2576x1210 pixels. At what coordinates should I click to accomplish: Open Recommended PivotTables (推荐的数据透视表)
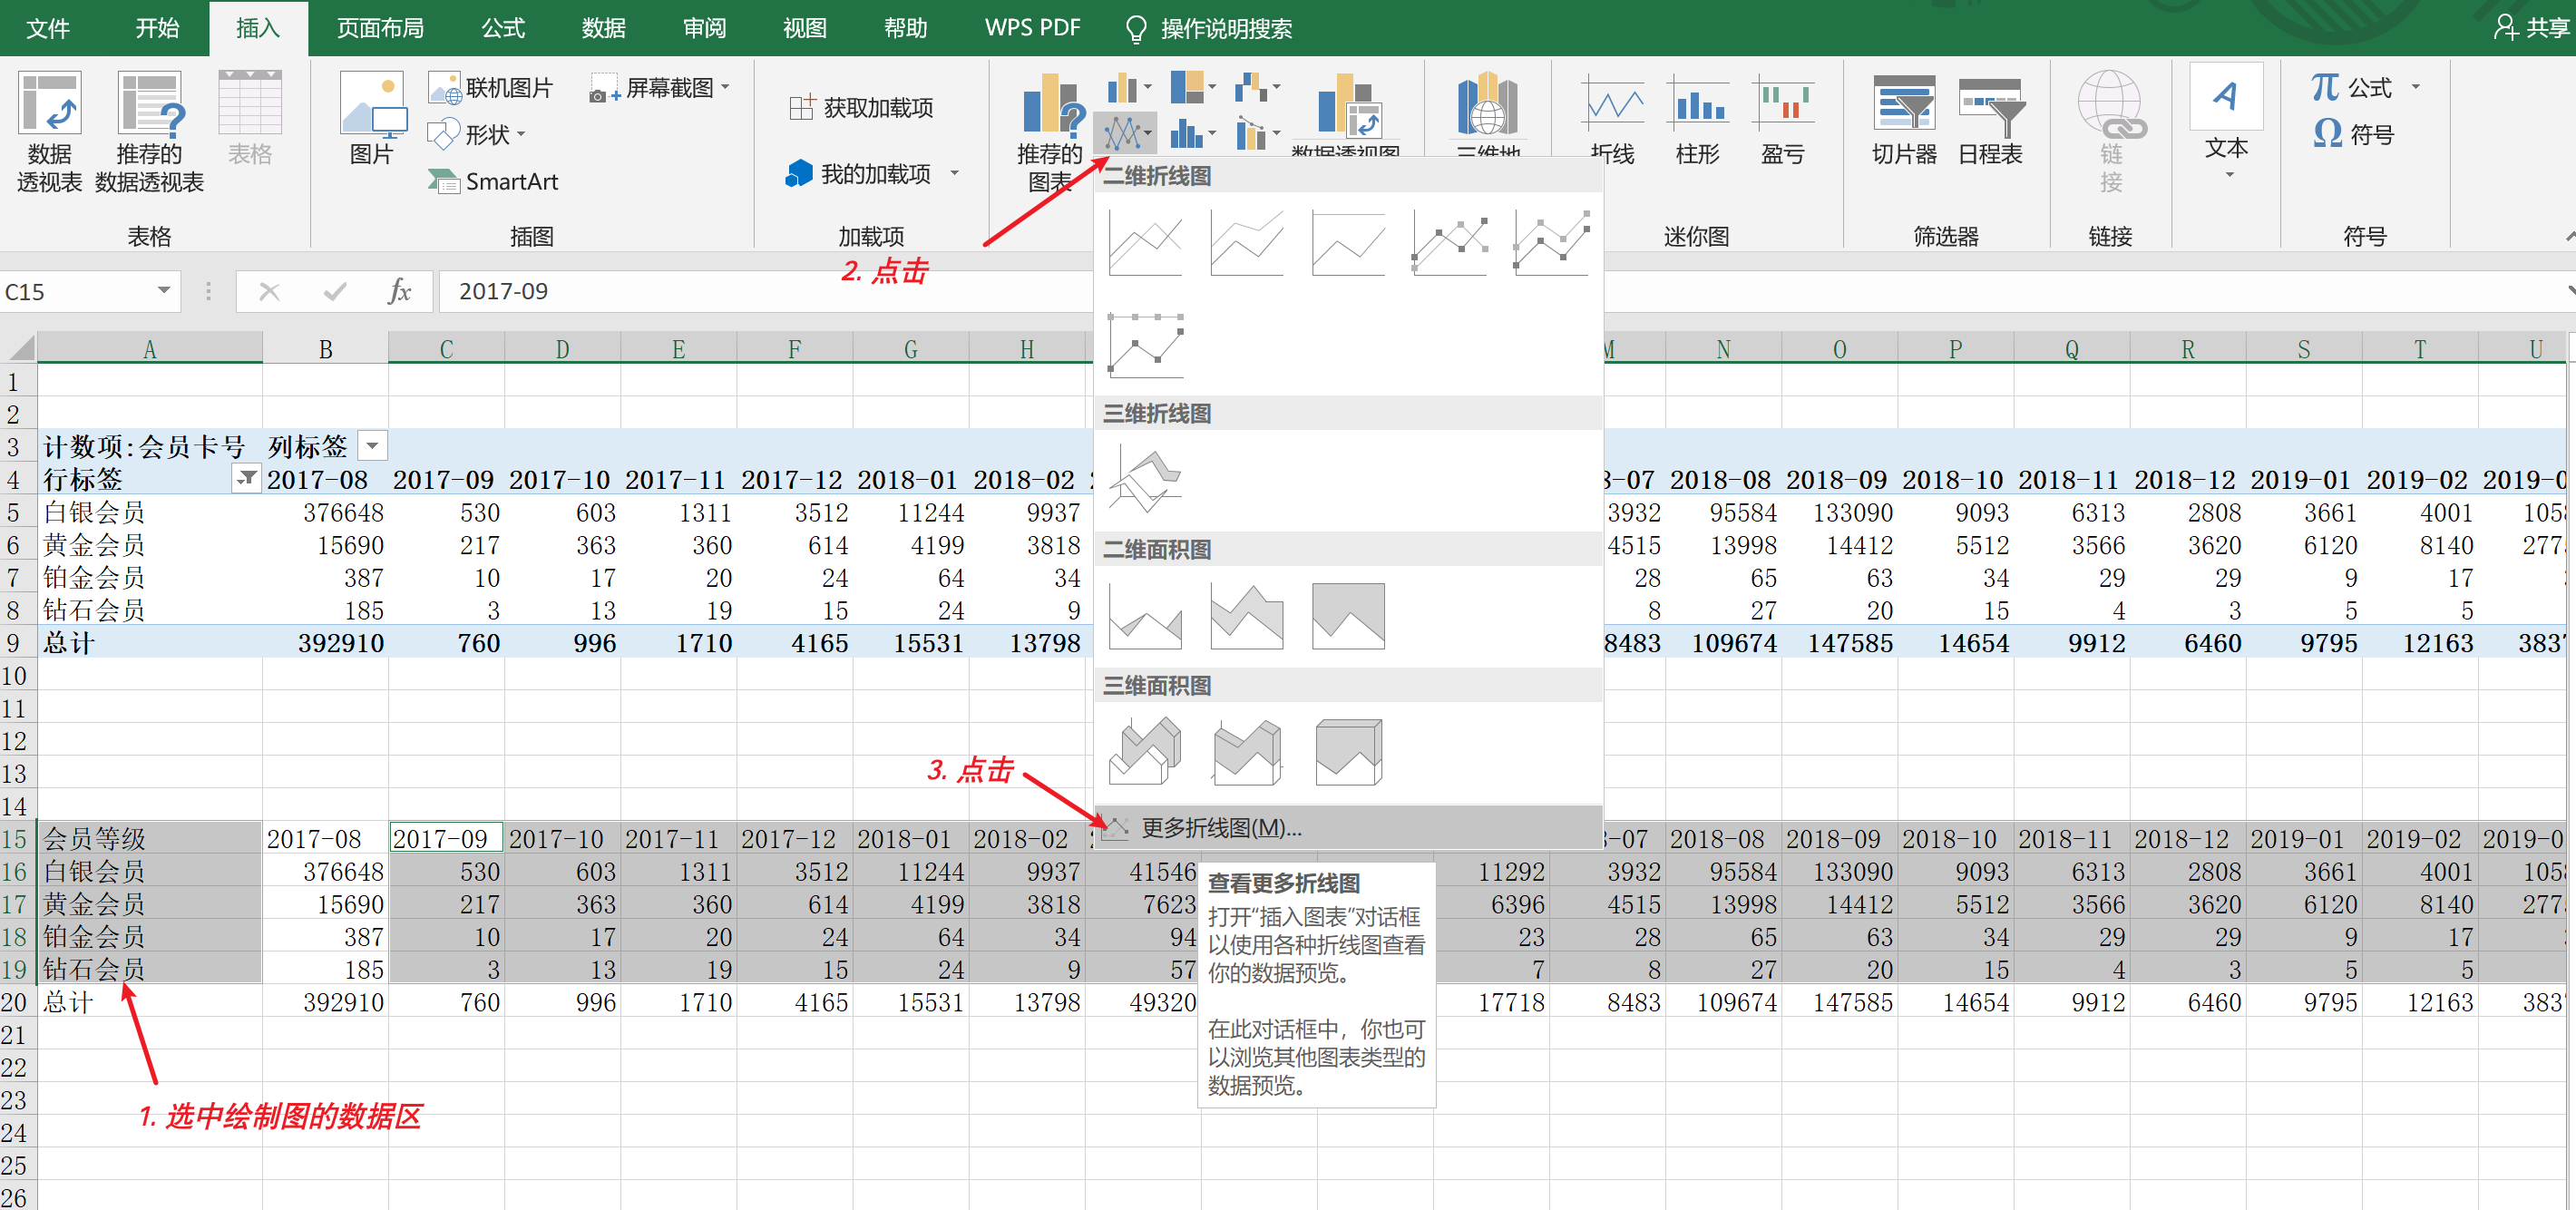[x=149, y=130]
